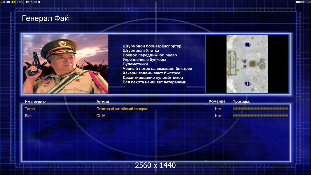Click the upper blue blob left of crater
311x175 pixels.
point(244,61)
